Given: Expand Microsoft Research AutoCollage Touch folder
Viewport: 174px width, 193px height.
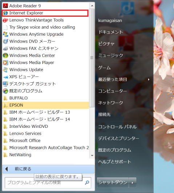Looking at the screenshot, I should click(45, 148).
